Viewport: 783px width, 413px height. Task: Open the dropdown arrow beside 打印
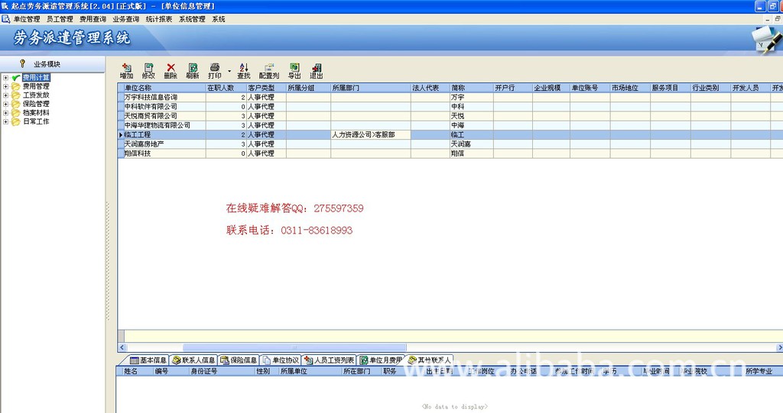pyautogui.click(x=229, y=71)
